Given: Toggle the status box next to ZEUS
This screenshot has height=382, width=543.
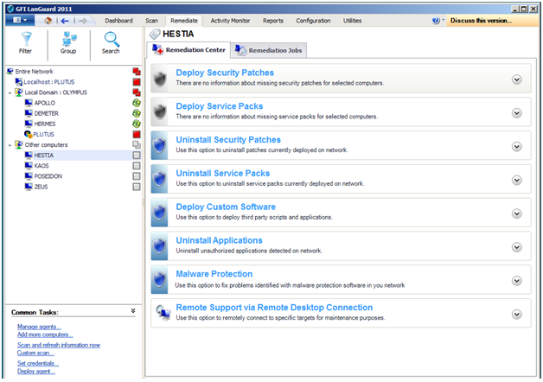Looking at the screenshot, I should point(137,187).
